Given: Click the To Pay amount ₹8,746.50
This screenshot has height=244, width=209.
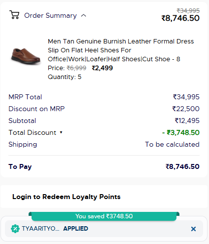Looking at the screenshot, I should (x=182, y=166).
